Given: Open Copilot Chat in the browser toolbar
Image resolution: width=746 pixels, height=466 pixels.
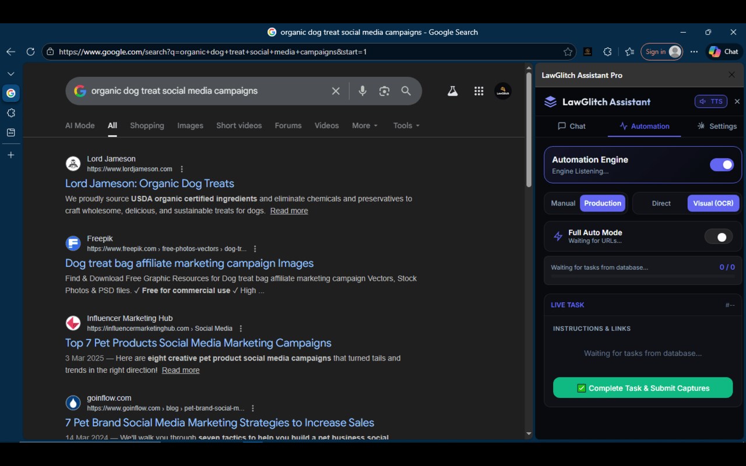Looking at the screenshot, I should pos(724,52).
